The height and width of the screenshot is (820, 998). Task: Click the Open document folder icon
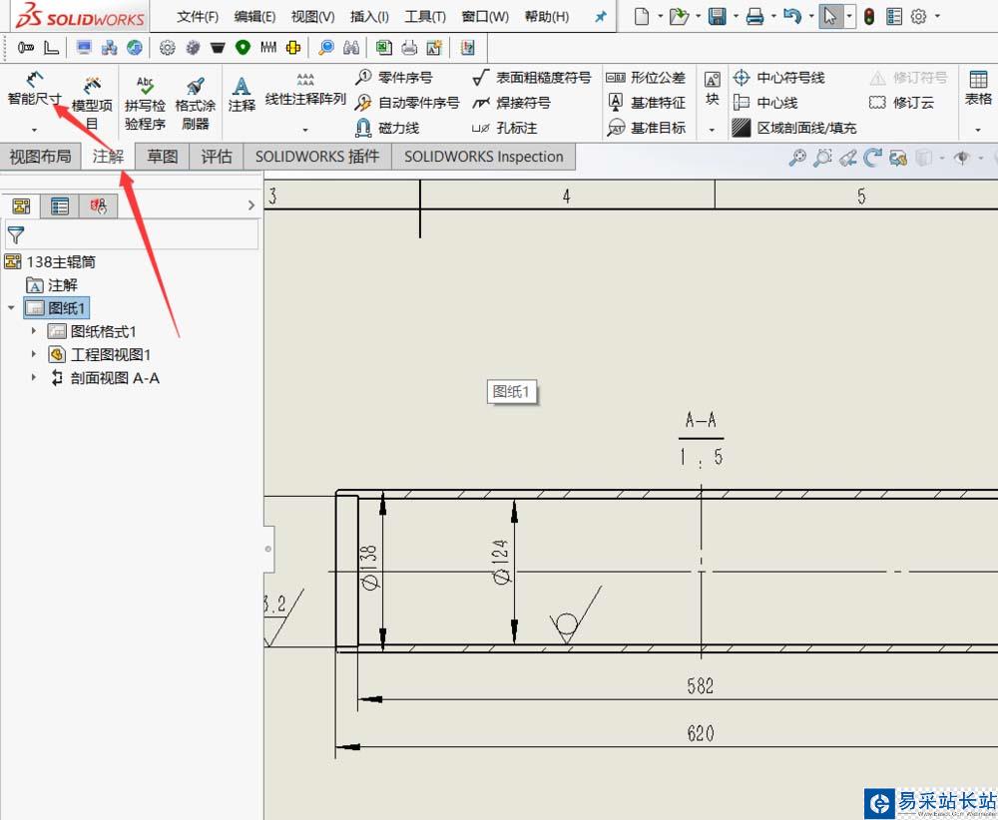tap(679, 16)
